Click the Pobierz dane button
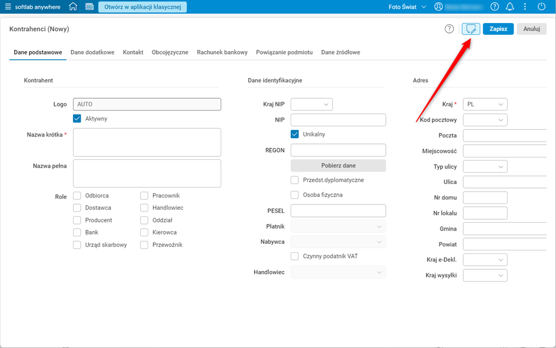This screenshot has width=556, height=348. coord(338,166)
